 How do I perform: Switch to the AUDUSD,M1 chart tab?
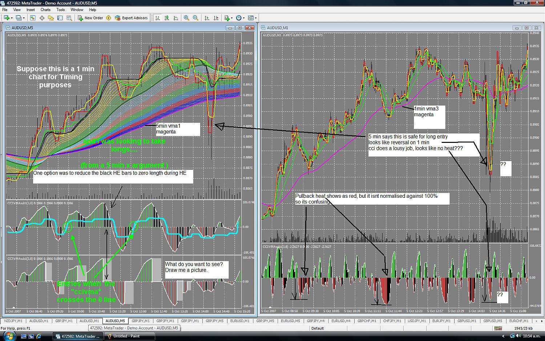pos(89,321)
